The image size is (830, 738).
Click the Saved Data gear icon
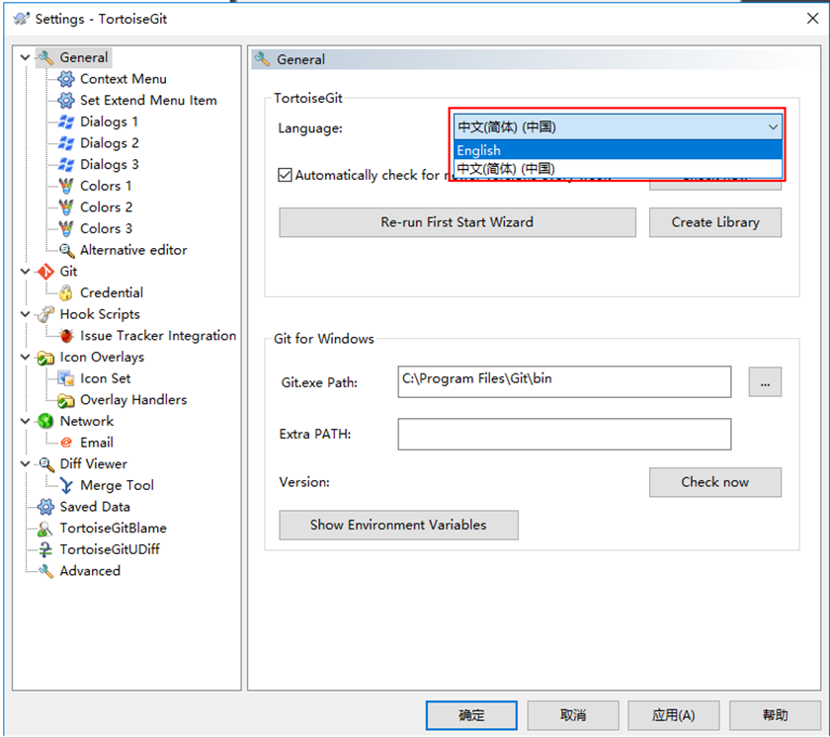46,507
